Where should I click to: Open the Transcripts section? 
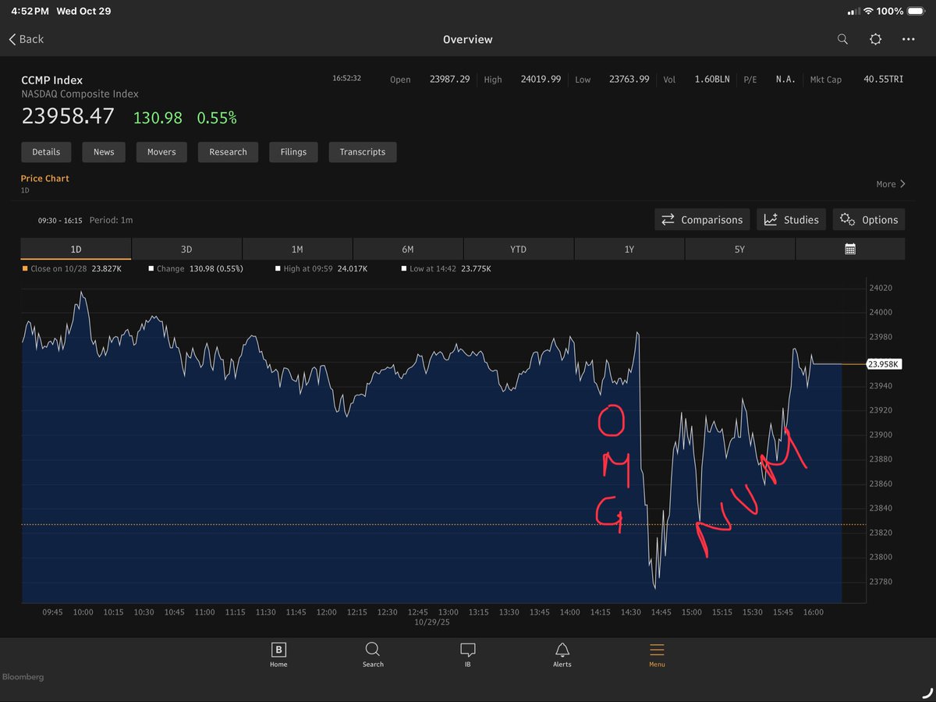point(363,152)
